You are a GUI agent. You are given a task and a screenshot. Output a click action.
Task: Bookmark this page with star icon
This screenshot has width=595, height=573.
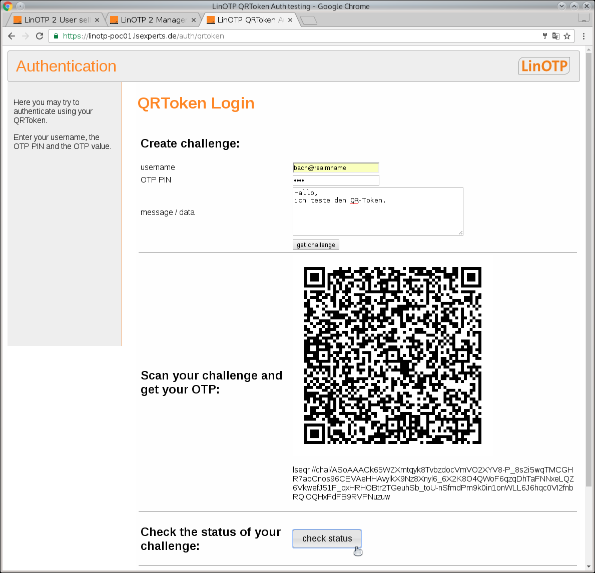point(567,36)
